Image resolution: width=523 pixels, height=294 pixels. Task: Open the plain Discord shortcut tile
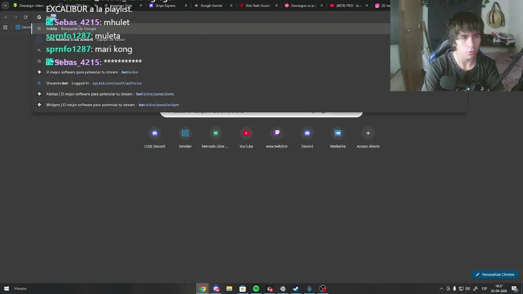click(307, 138)
